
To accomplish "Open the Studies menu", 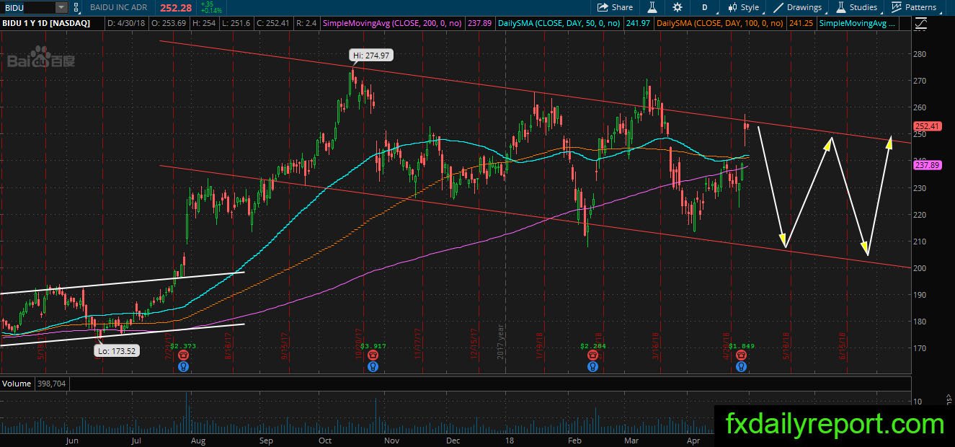I will [857, 7].
